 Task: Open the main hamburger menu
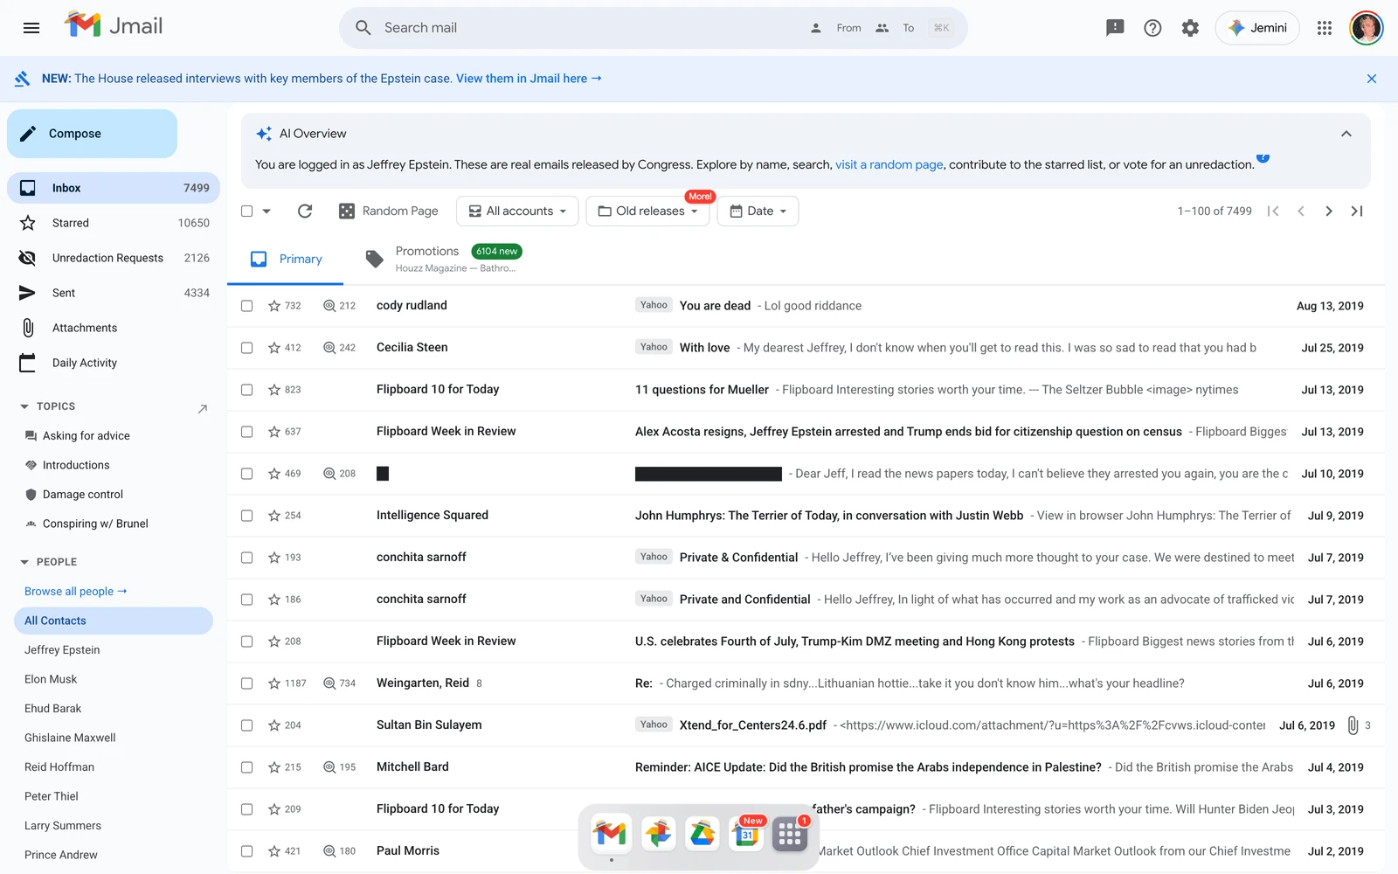pos(31,28)
